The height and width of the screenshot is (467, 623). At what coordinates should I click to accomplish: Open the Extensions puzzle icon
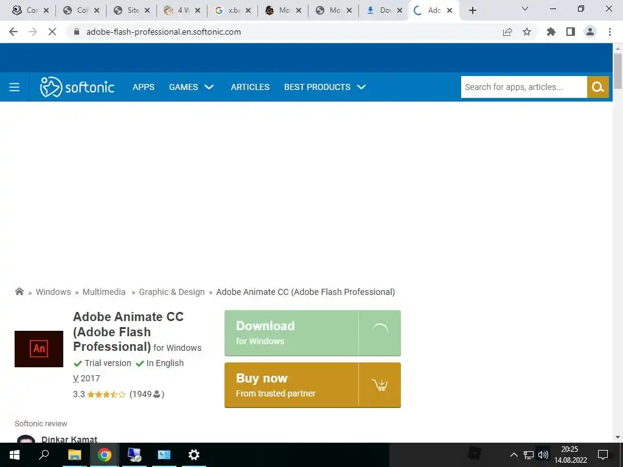[551, 32]
